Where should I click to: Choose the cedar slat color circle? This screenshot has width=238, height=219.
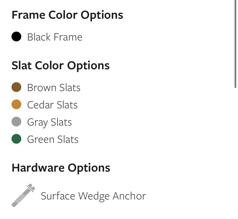(16, 104)
